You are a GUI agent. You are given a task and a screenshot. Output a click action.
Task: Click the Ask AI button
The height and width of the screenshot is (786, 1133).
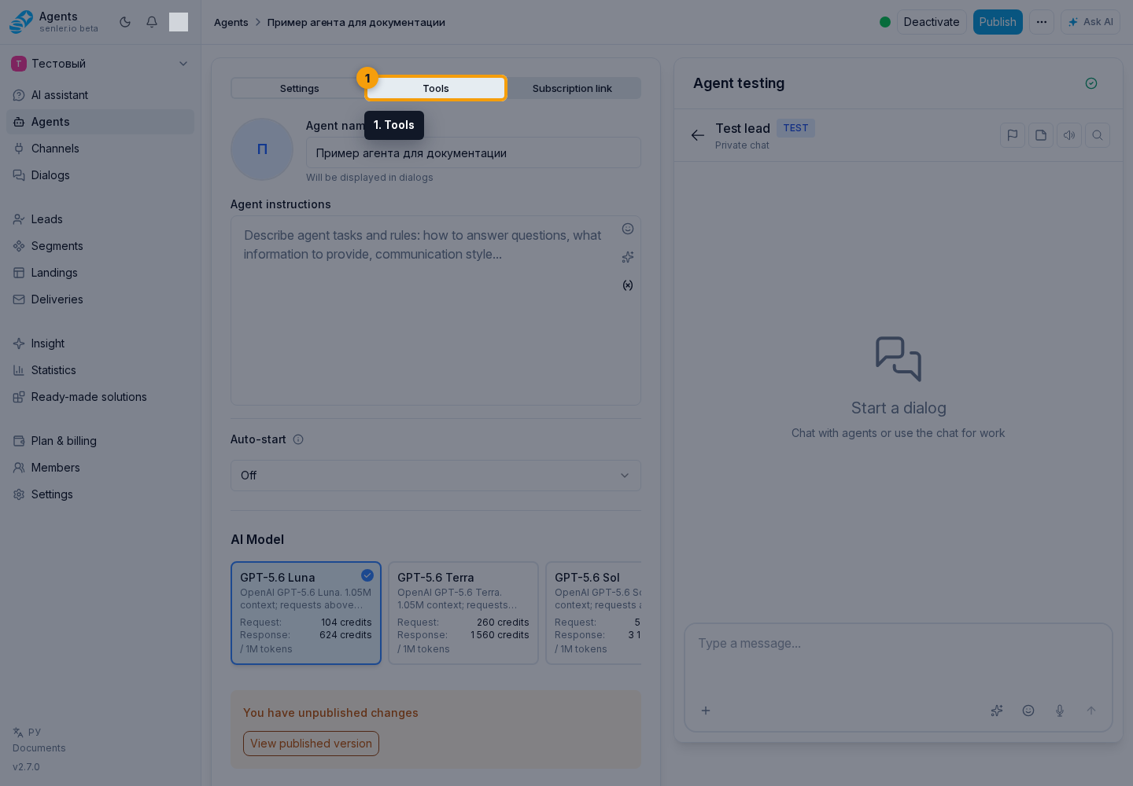coord(1091,22)
